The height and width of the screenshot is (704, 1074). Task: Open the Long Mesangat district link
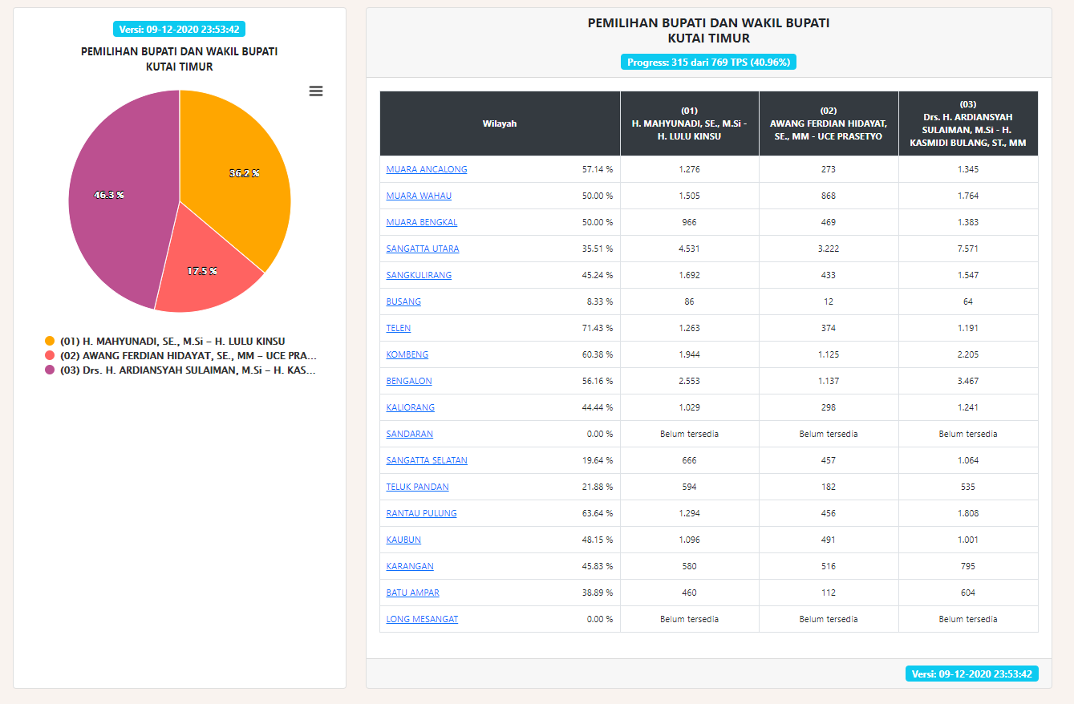[423, 619]
